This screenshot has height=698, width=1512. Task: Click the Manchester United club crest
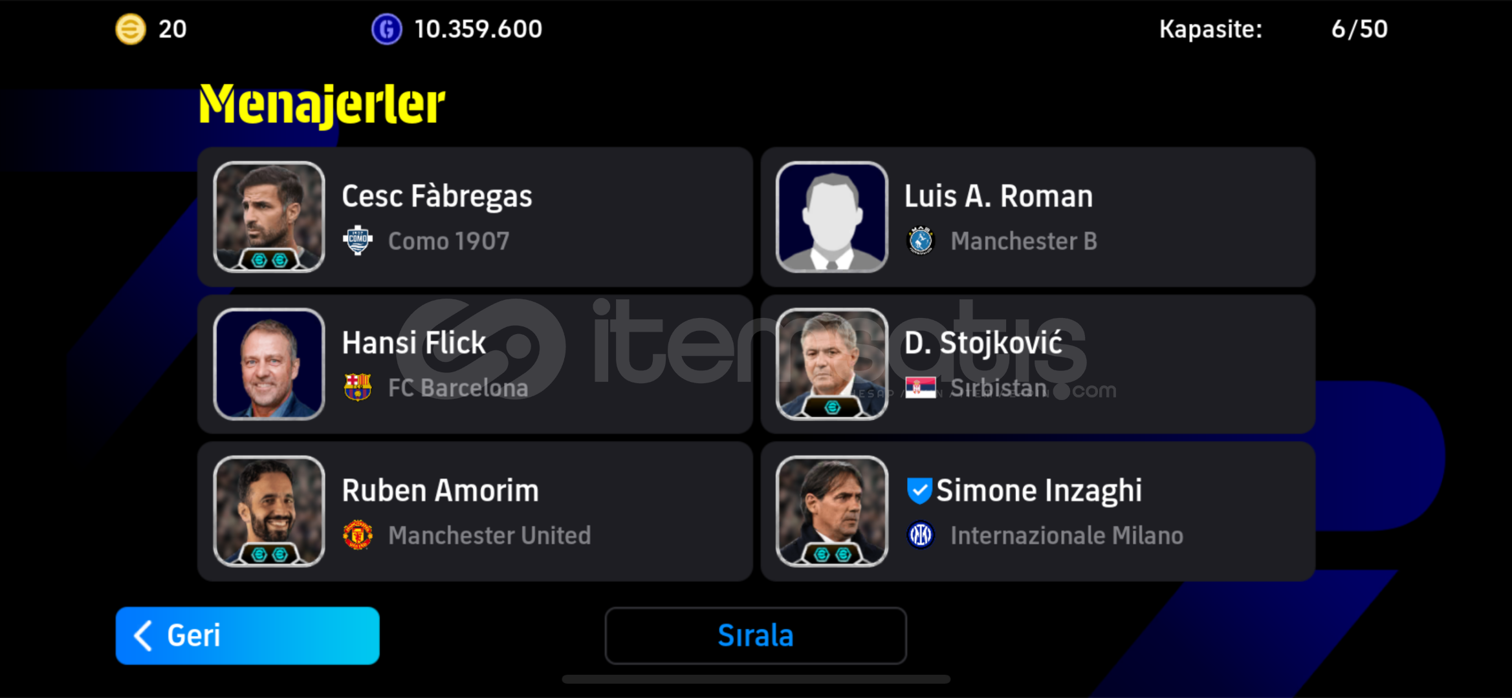click(x=358, y=535)
